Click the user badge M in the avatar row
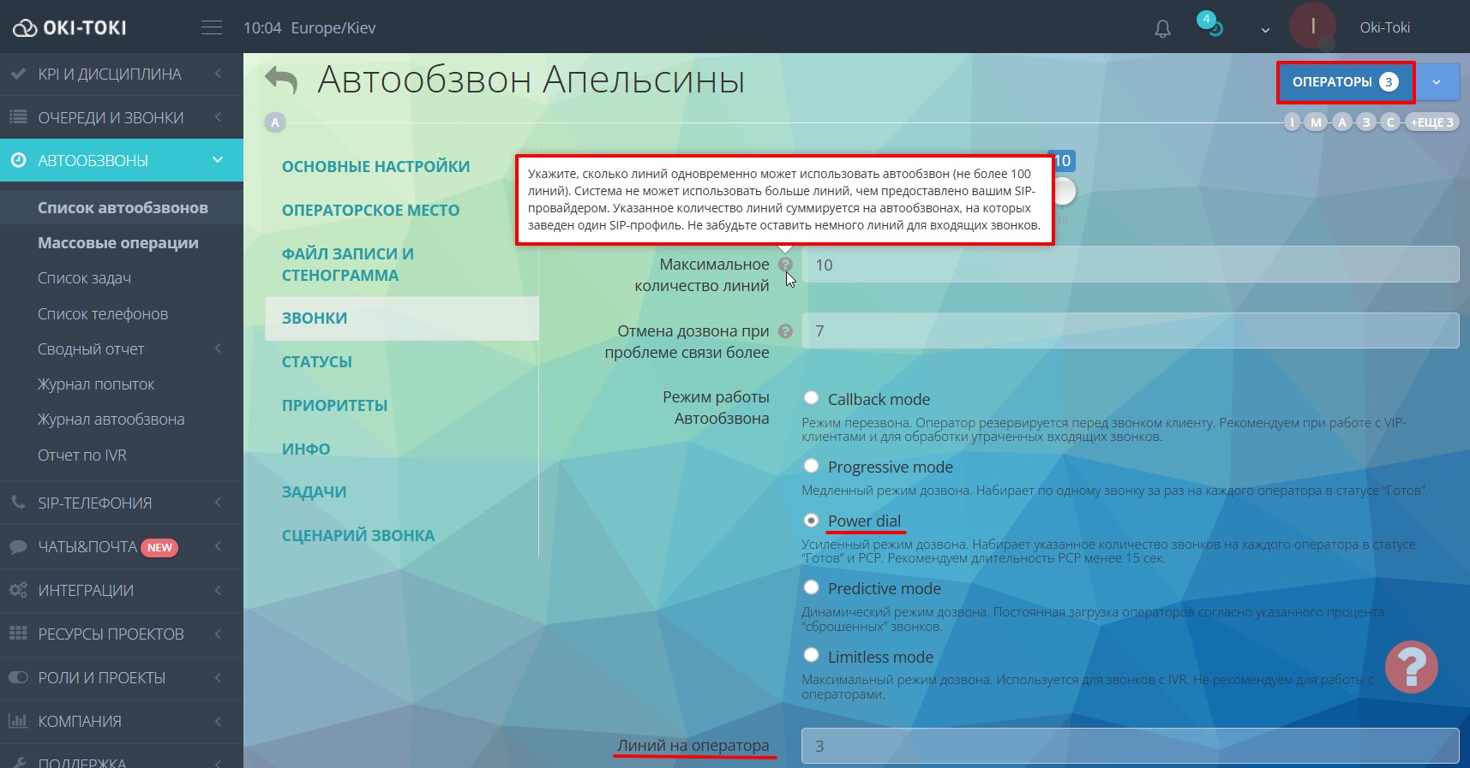Image resolution: width=1470 pixels, height=768 pixels. coord(1317,122)
